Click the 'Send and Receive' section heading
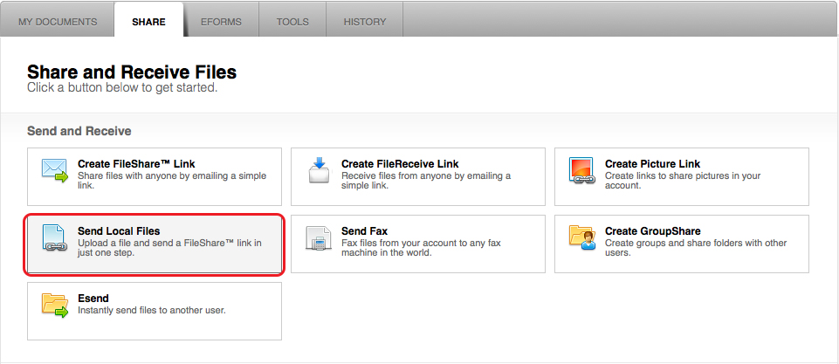Screen dimensions: 839x364 click(x=79, y=131)
